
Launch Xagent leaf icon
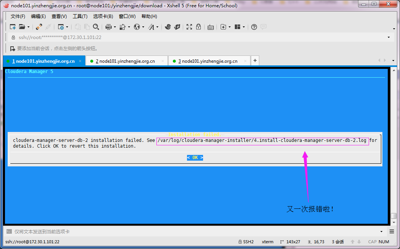pos(177,27)
